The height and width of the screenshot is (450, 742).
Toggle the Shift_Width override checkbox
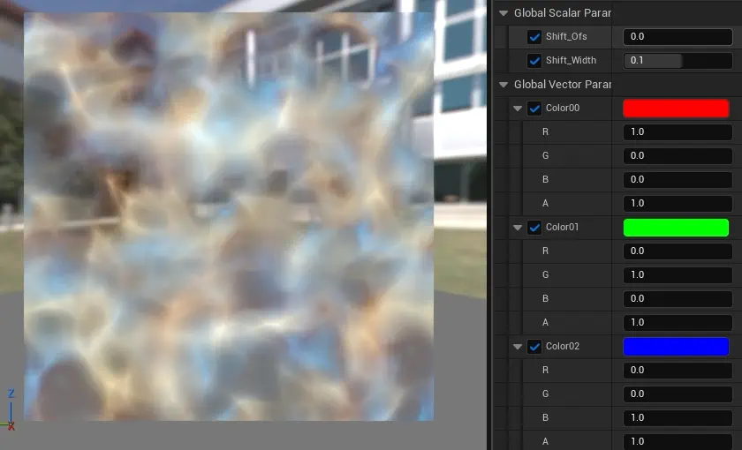click(x=534, y=61)
